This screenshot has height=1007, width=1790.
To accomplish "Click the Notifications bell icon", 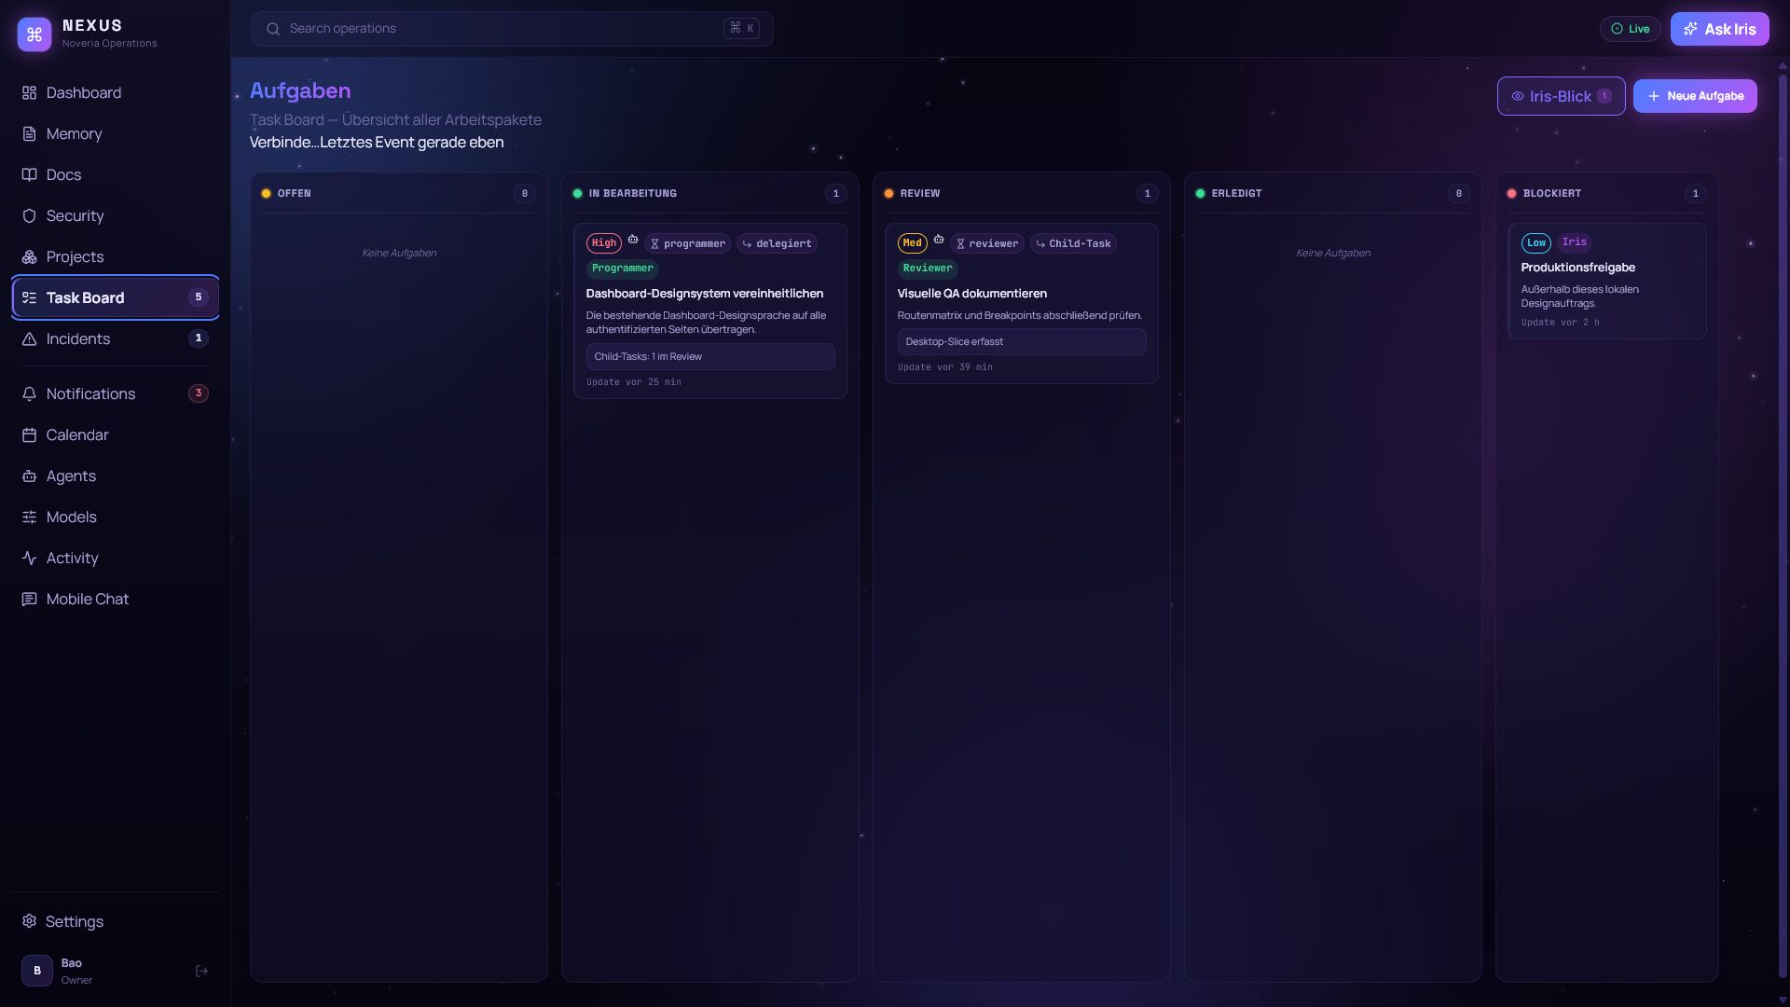I will (29, 393).
